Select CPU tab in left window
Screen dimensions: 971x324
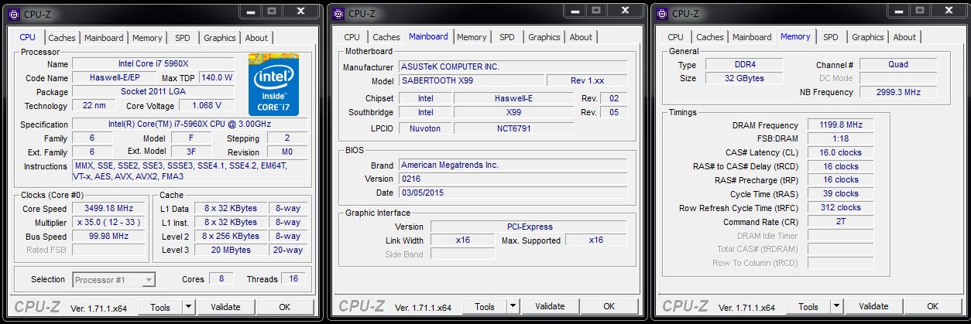pyautogui.click(x=28, y=36)
